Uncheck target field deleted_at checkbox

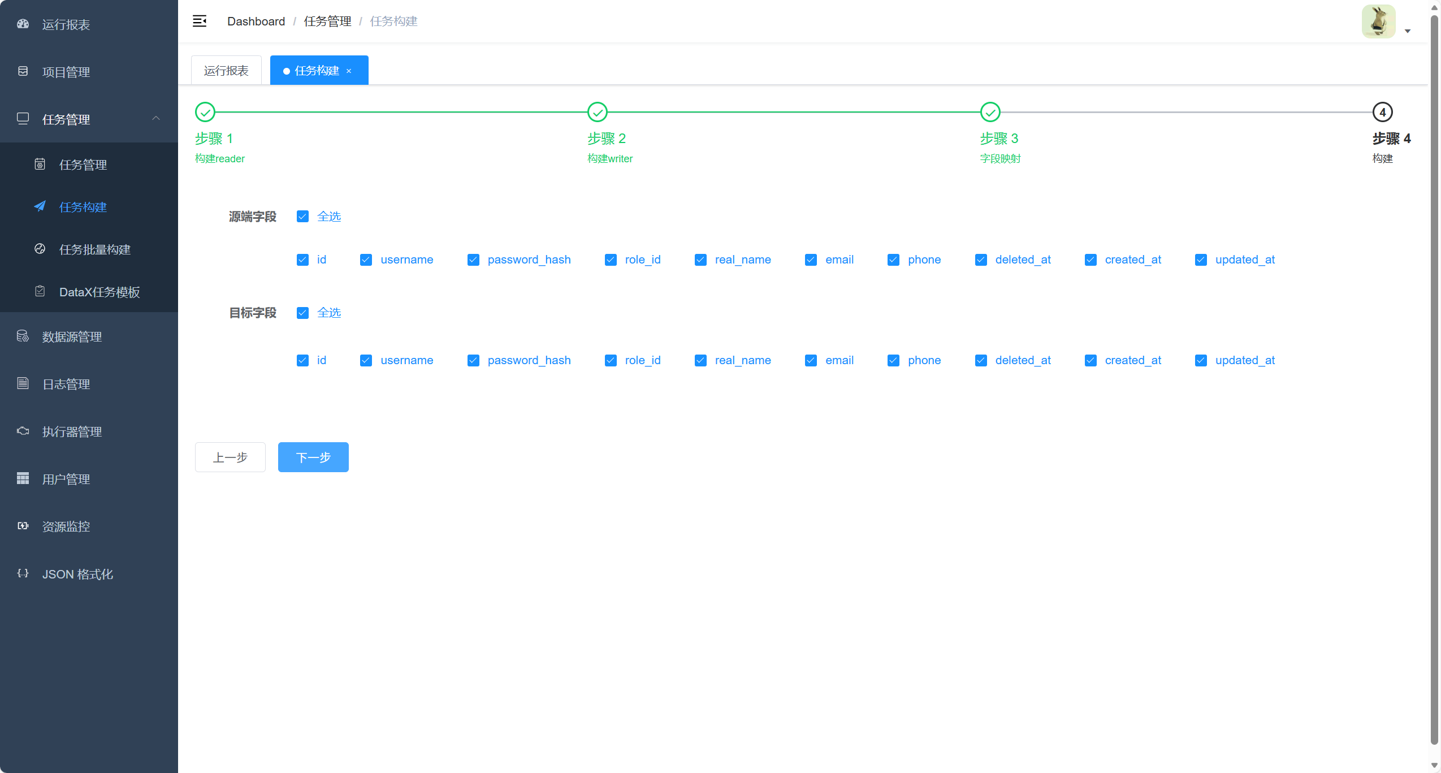coord(981,360)
